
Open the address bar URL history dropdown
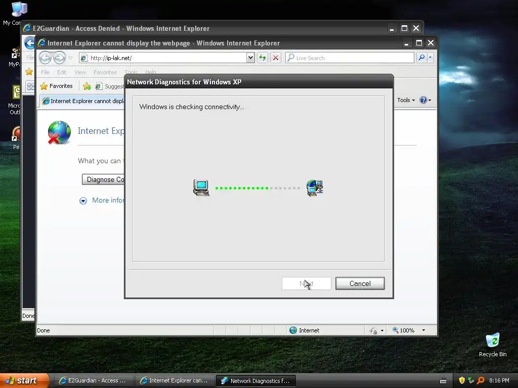(250, 58)
